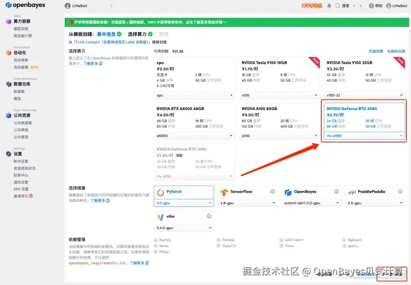Screen dimensions: 411x285
Task: Open the 高性能计算 sidebar item
Action: pos(23,36)
